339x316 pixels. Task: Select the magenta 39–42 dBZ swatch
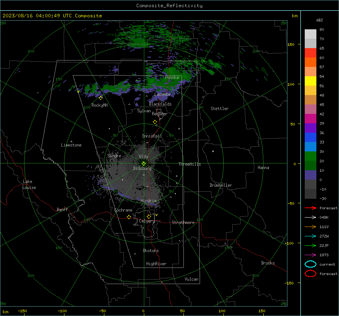[310, 119]
